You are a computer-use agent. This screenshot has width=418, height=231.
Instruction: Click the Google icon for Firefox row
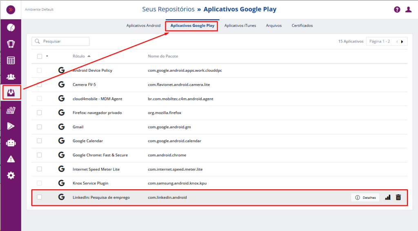(x=61, y=113)
